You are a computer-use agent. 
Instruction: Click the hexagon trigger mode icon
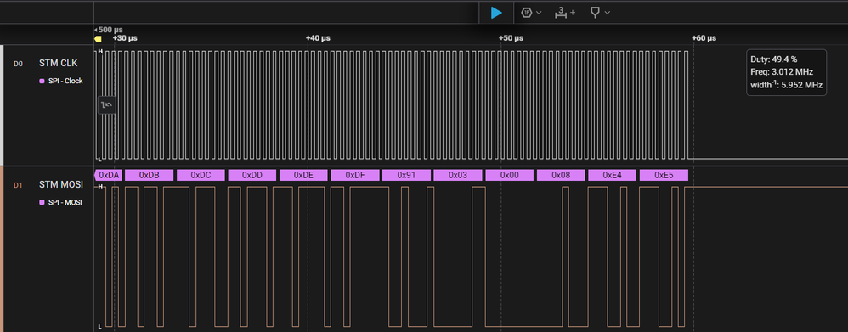527,13
